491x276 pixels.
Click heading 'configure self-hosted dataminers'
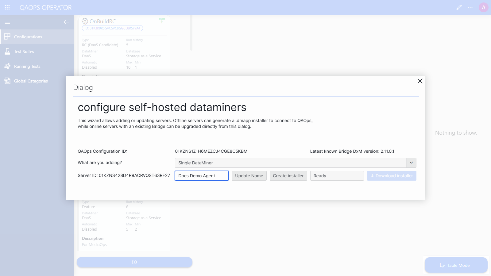[x=162, y=107]
